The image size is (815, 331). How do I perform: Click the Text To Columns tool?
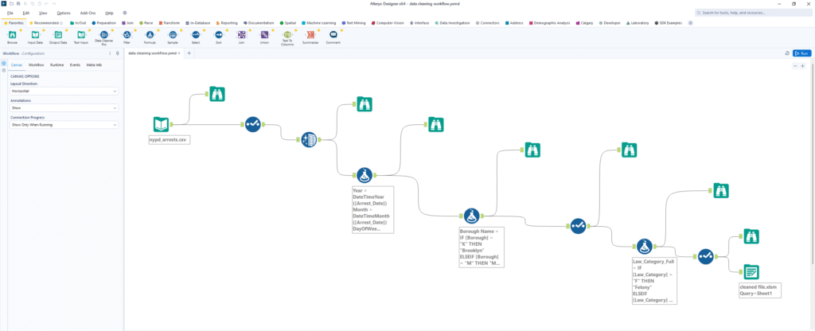pos(287,35)
